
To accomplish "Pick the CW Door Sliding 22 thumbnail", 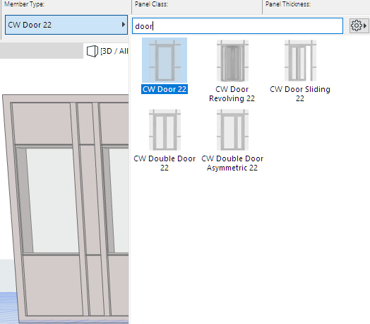I will [x=300, y=61].
